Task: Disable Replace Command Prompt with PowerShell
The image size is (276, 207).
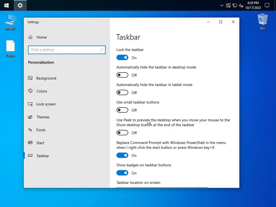Action: [x=122, y=155]
